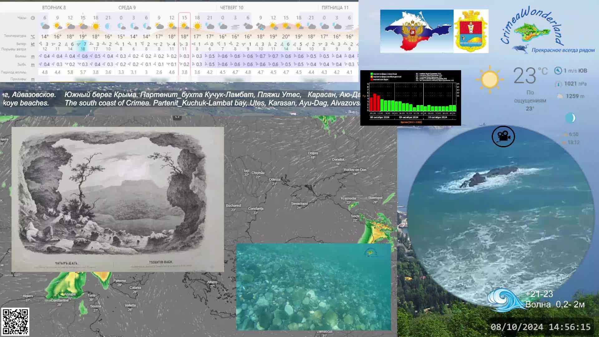Click Palermo city label on the map

119,281
